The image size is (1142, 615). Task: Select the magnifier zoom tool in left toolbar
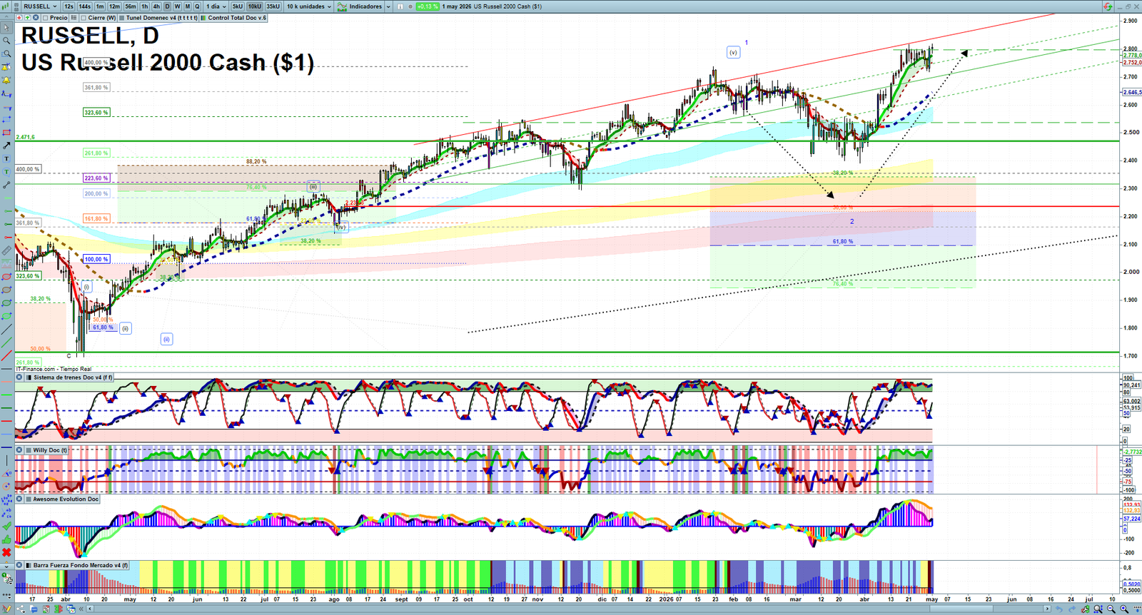click(x=6, y=41)
